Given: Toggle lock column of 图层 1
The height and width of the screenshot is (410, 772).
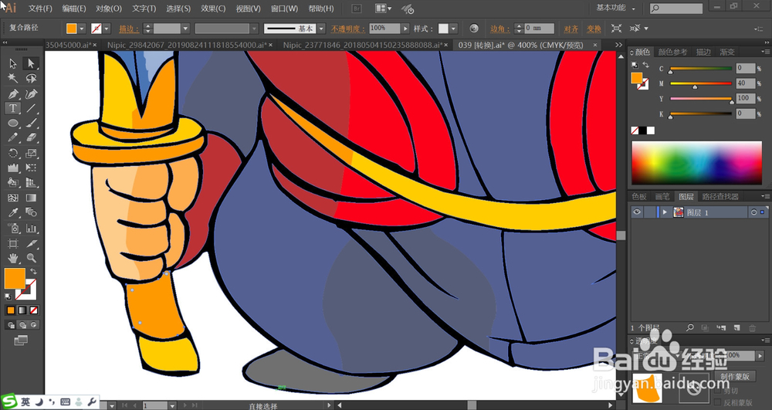Looking at the screenshot, I should (650, 212).
